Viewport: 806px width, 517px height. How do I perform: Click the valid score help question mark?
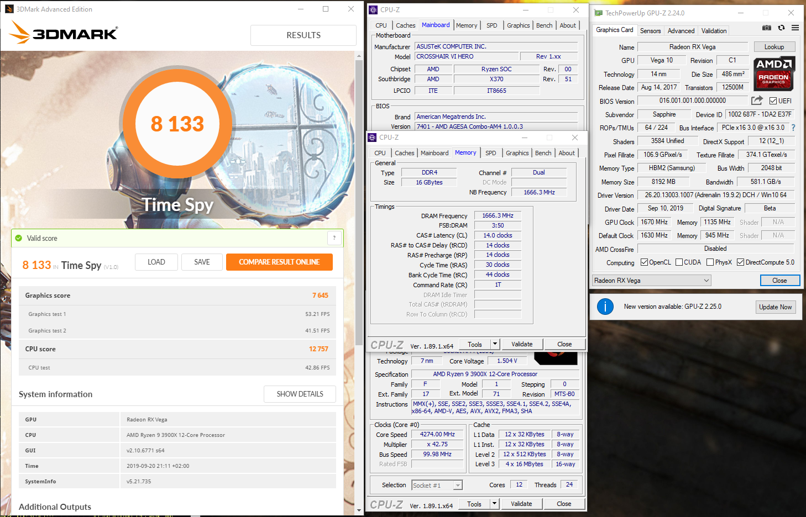point(334,238)
